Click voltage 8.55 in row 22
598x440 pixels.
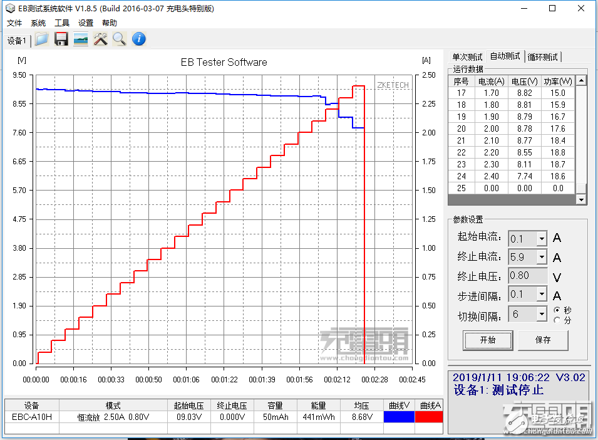pyautogui.click(x=524, y=153)
